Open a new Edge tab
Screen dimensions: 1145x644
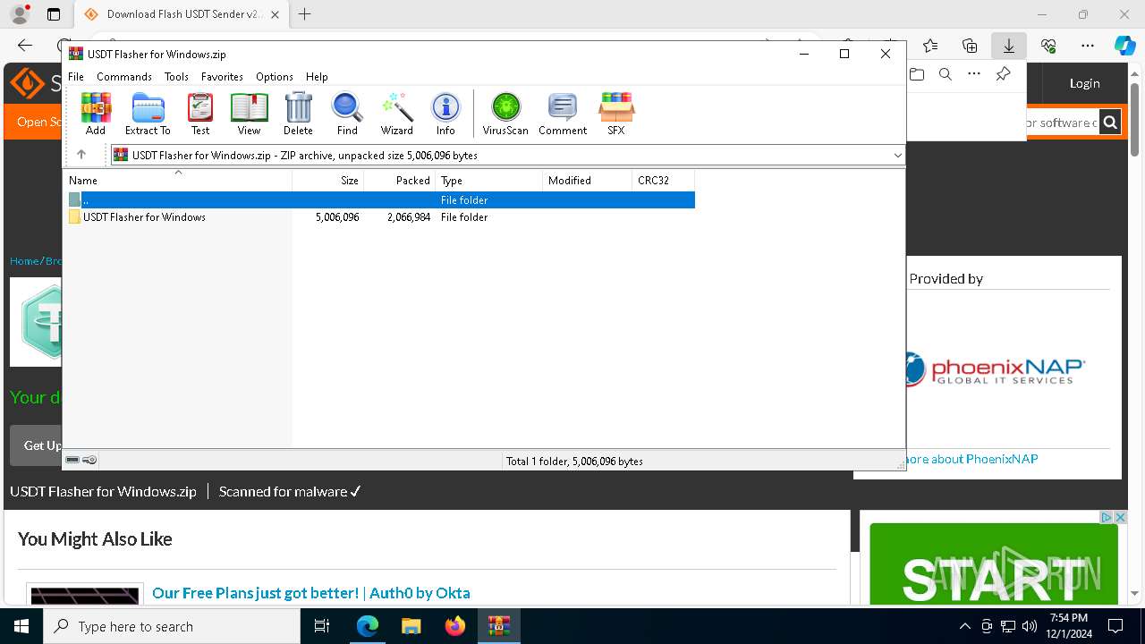coord(305,14)
